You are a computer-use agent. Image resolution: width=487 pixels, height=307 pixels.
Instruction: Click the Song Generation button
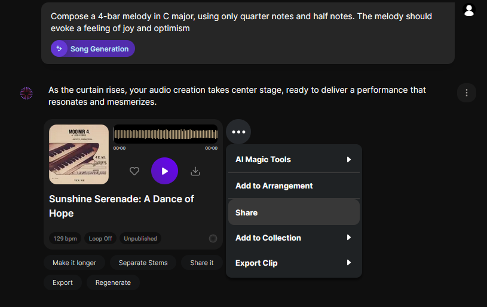coord(93,48)
